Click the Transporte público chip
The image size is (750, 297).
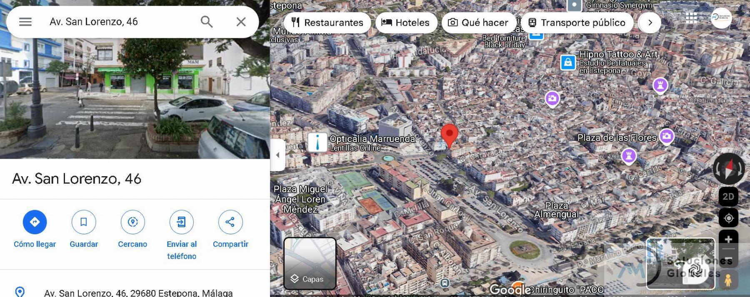577,22
